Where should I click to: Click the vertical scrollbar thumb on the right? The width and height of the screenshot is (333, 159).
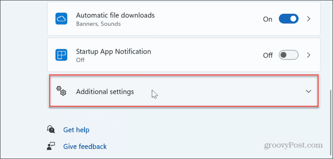331,123
